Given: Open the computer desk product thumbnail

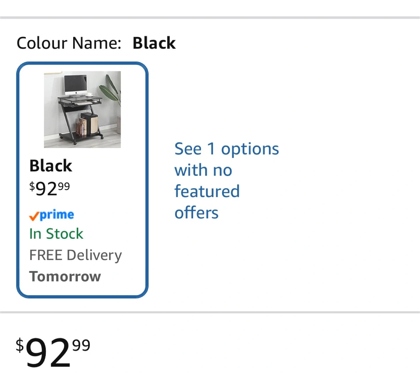Looking at the screenshot, I should [82, 109].
